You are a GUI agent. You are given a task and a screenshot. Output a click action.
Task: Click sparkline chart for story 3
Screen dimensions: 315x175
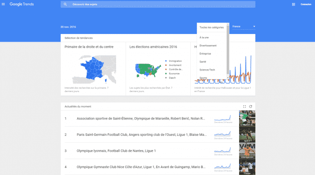(223, 150)
